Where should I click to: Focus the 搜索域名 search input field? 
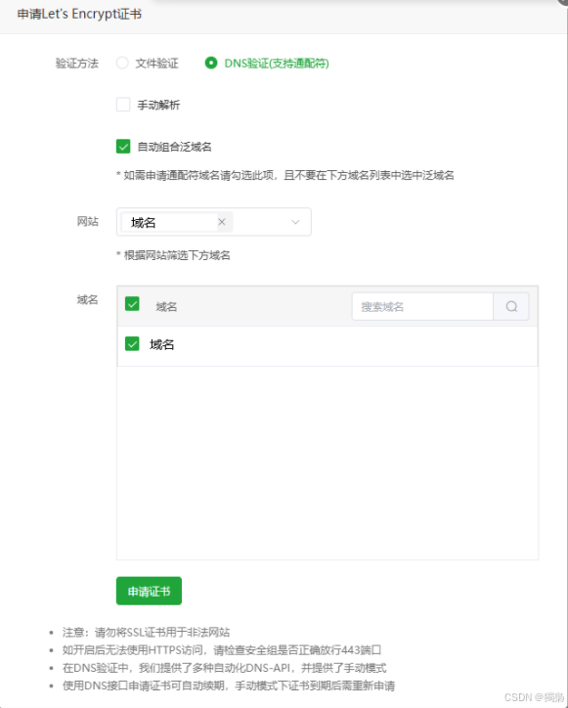coord(422,307)
